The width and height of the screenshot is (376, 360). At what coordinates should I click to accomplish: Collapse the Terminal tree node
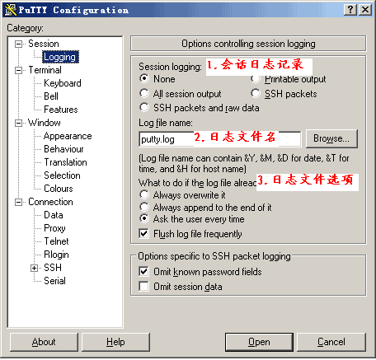coord(18,70)
